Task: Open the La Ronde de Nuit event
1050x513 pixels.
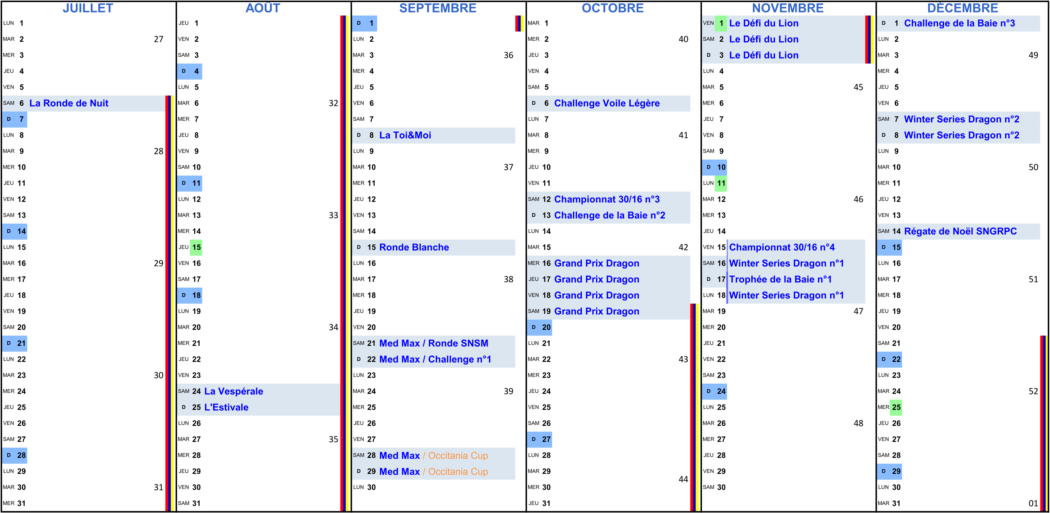Action: pyautogui.click(x=69, y=103)
